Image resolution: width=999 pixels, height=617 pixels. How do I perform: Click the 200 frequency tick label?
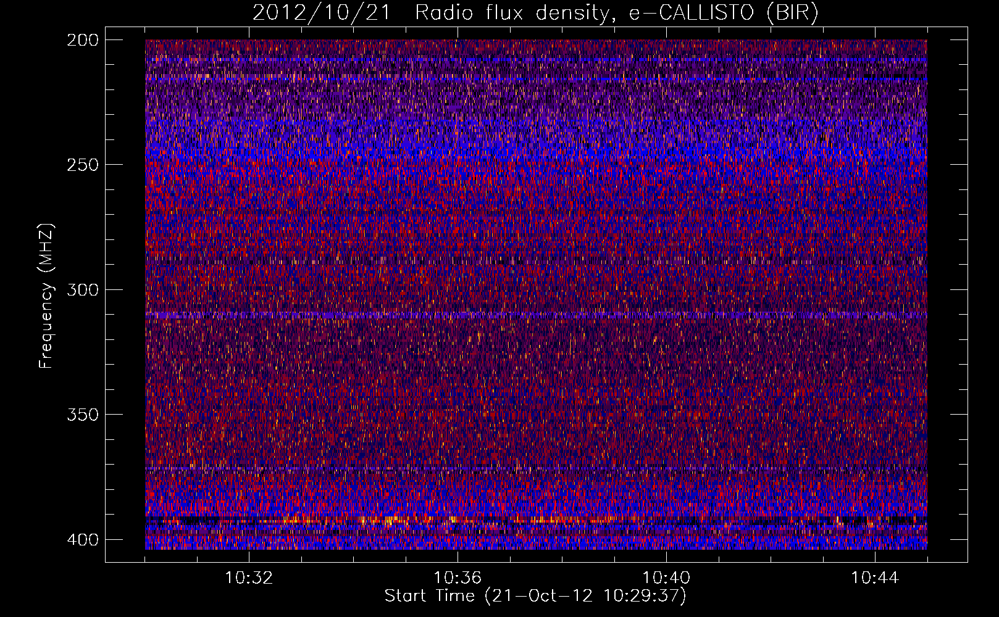pos(82,40)
